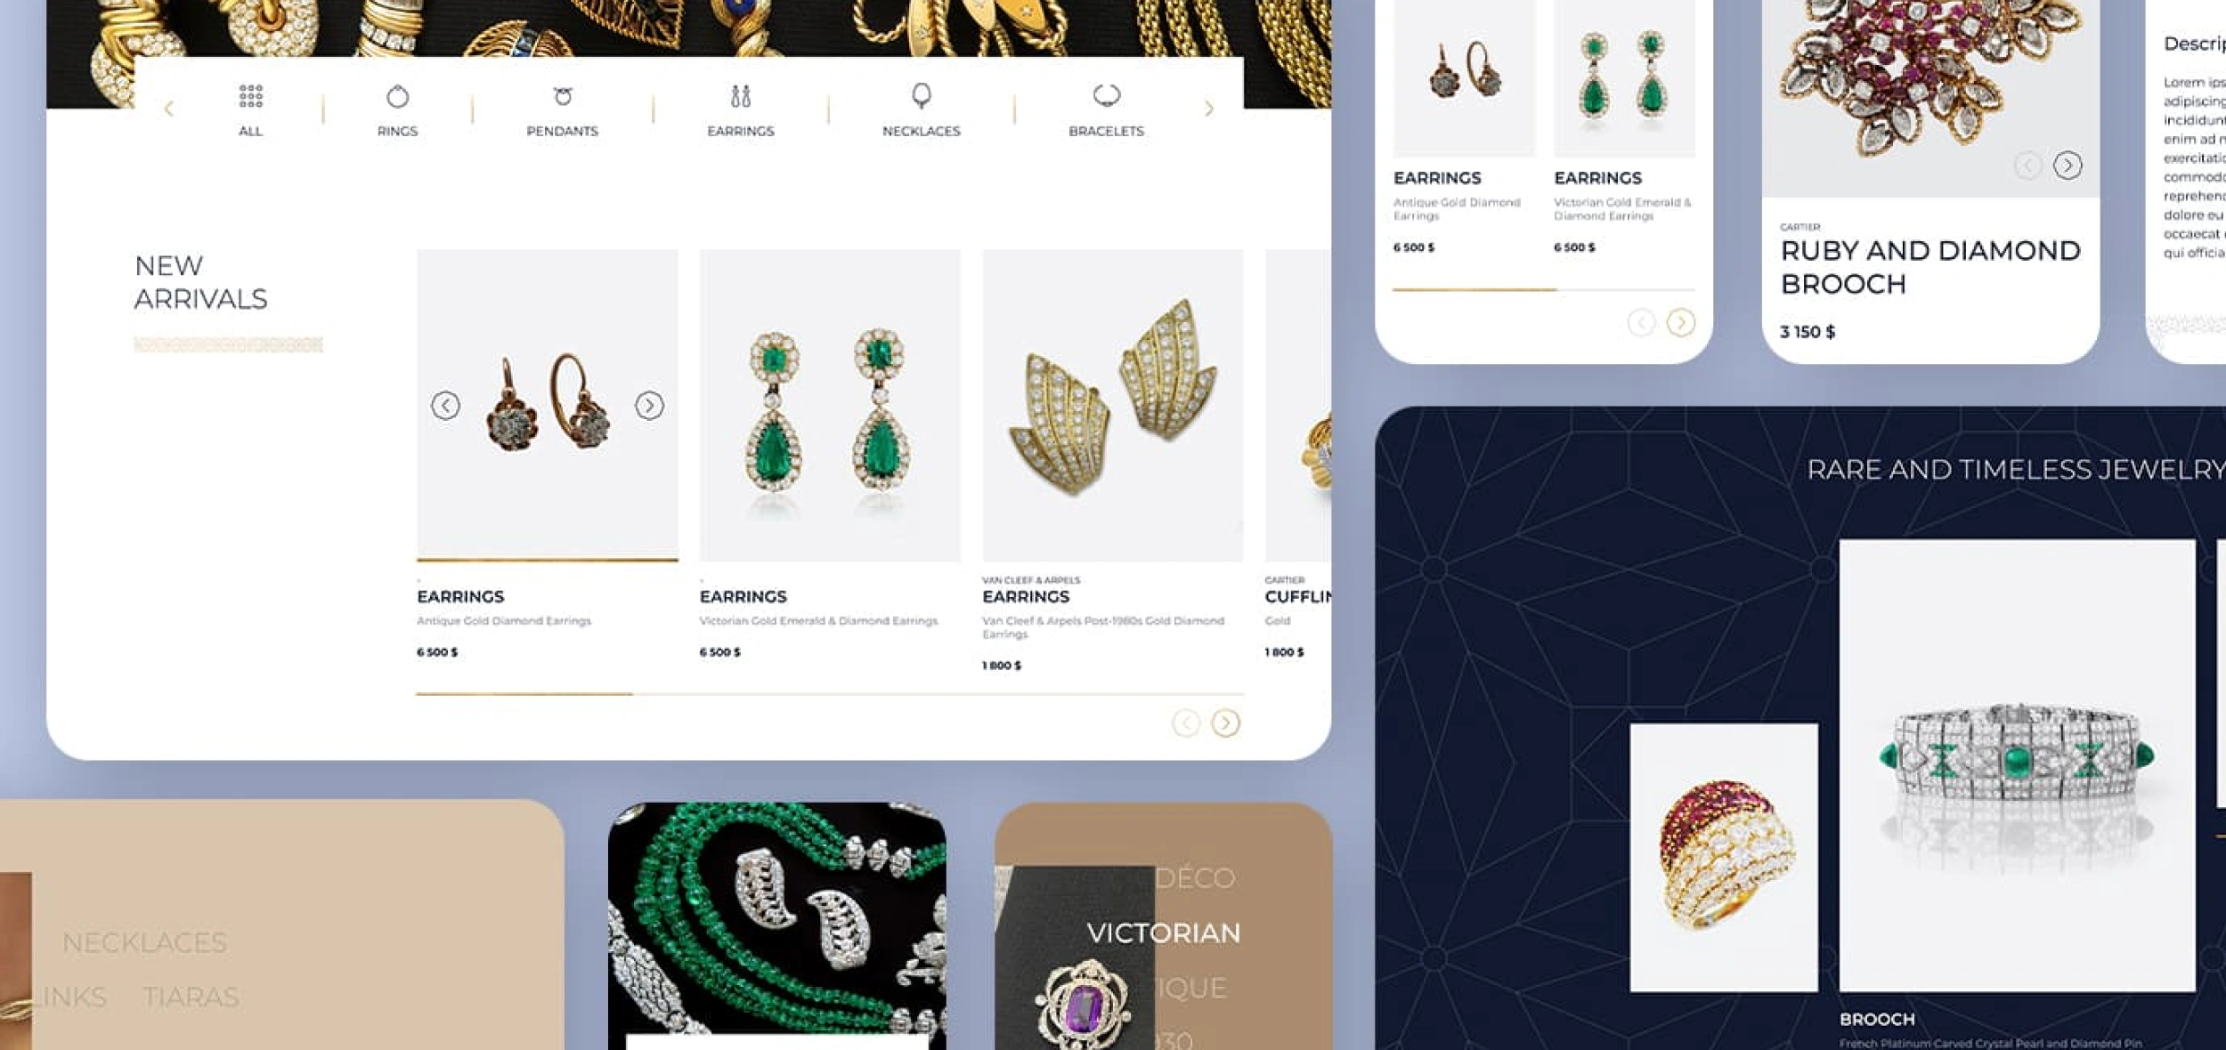Click previous image arrow on antique earrings
Screen dimensions: 2226x1050
[445, 406]
